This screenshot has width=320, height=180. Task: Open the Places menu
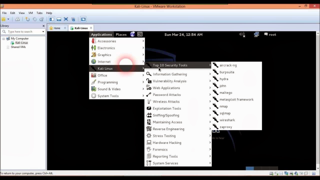tap(121, 34)
